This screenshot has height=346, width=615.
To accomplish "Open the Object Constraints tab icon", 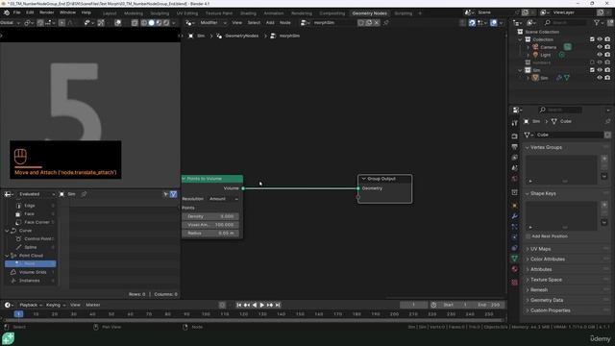I will (x=515, y=248).
